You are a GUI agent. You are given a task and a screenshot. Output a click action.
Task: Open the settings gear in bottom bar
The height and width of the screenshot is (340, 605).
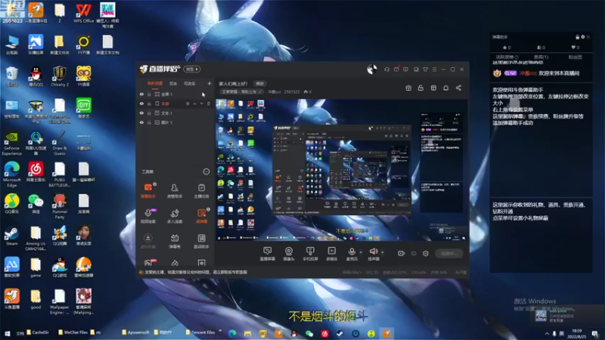(426, 253)
